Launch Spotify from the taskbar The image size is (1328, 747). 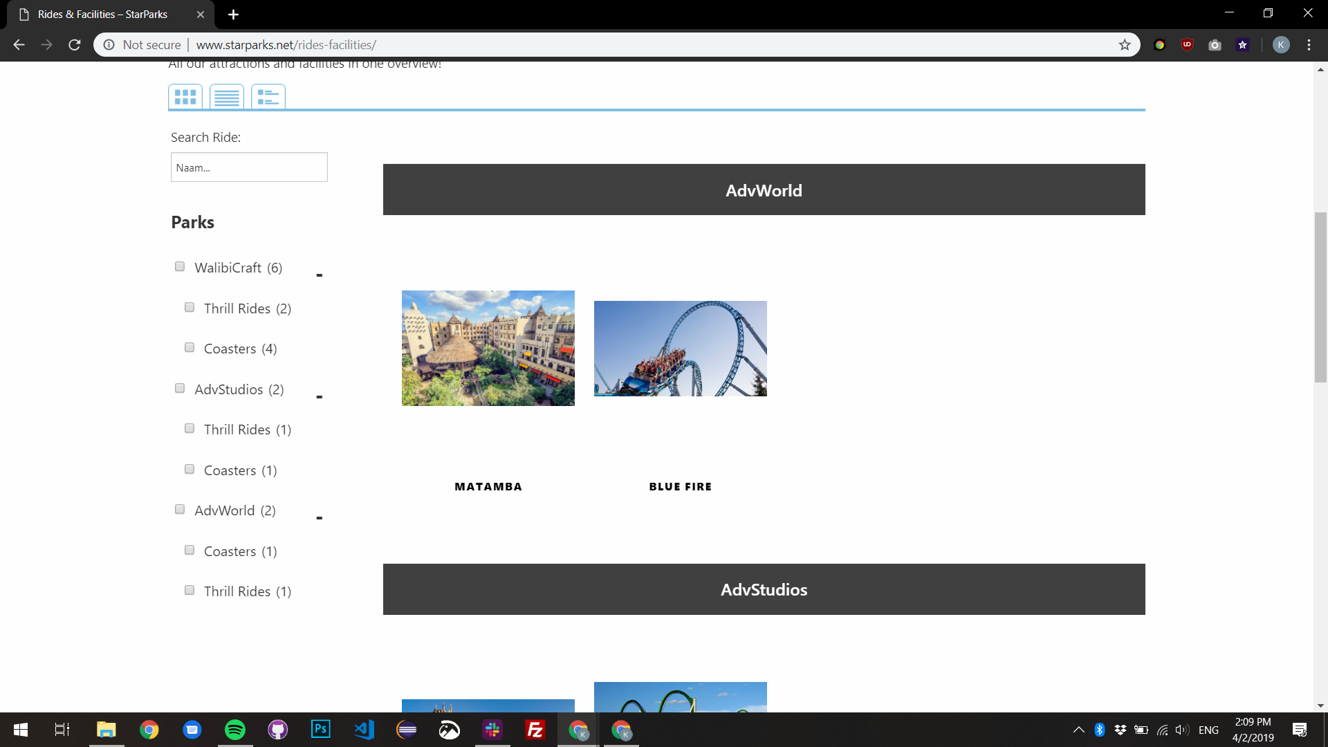click(x=235, y=730)
